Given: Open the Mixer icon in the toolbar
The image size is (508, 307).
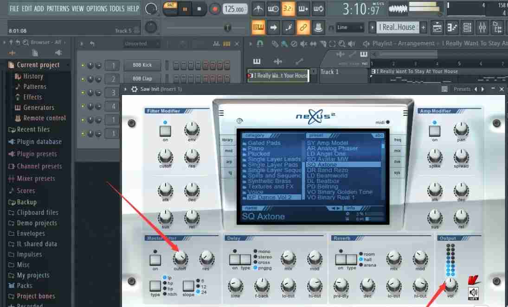Looking at the screenshot, I should (x=482, y=28).
